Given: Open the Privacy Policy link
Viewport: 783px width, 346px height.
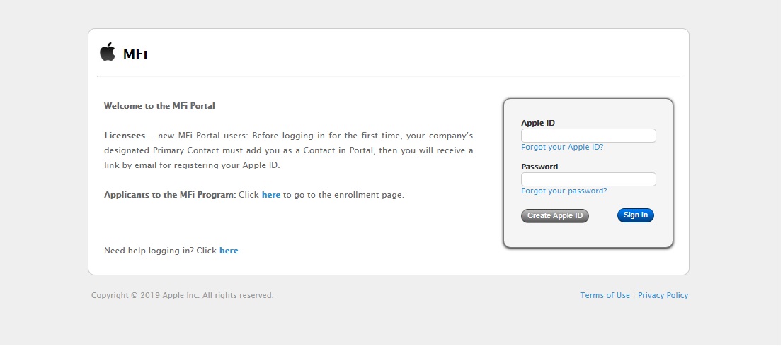Looking at the screenshot, I should (x=663, y=296).
